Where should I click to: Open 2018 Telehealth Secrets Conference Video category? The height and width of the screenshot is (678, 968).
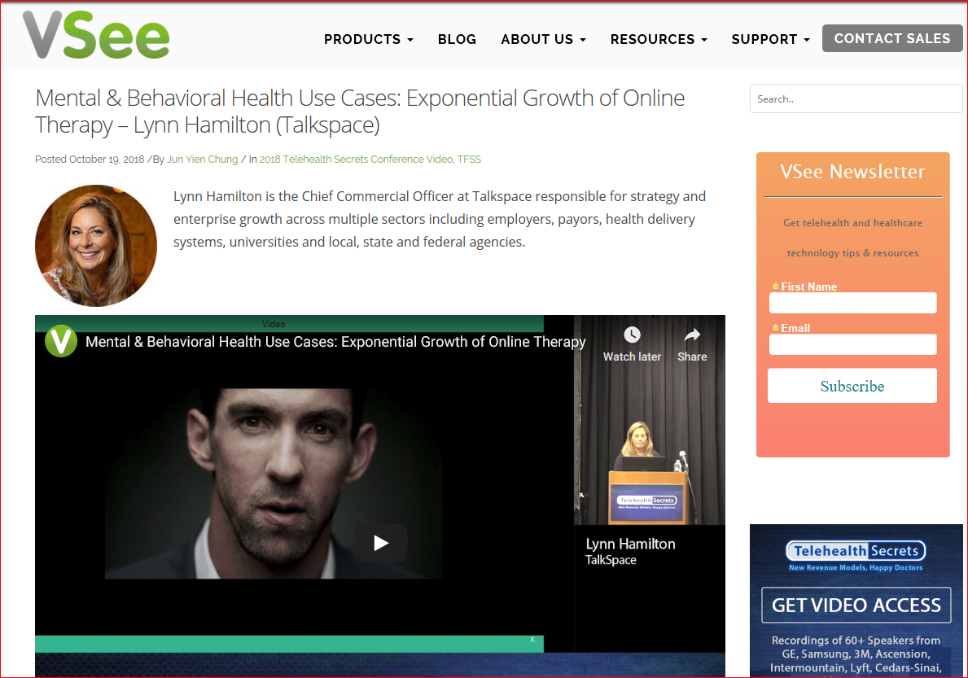pos(356,160)
